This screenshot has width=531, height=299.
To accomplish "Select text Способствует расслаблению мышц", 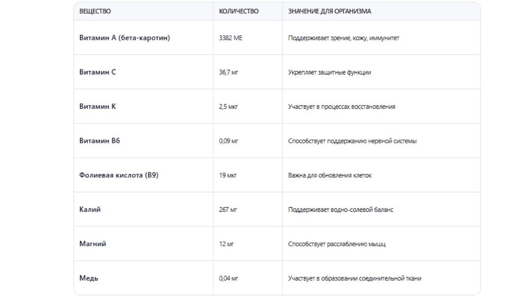I will [337, 244].
